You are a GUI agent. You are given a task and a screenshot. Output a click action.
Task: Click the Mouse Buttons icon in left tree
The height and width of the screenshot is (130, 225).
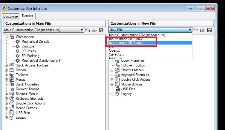tap(12, 108)
